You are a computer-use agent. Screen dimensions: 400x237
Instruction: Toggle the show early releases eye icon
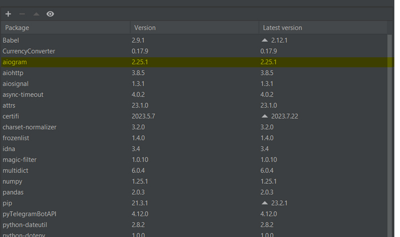(50, 14)
